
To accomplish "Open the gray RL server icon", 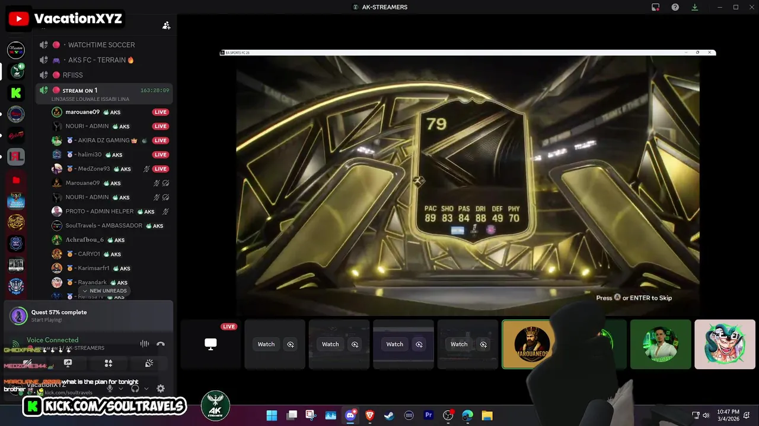I will click(x=16, y=157).
